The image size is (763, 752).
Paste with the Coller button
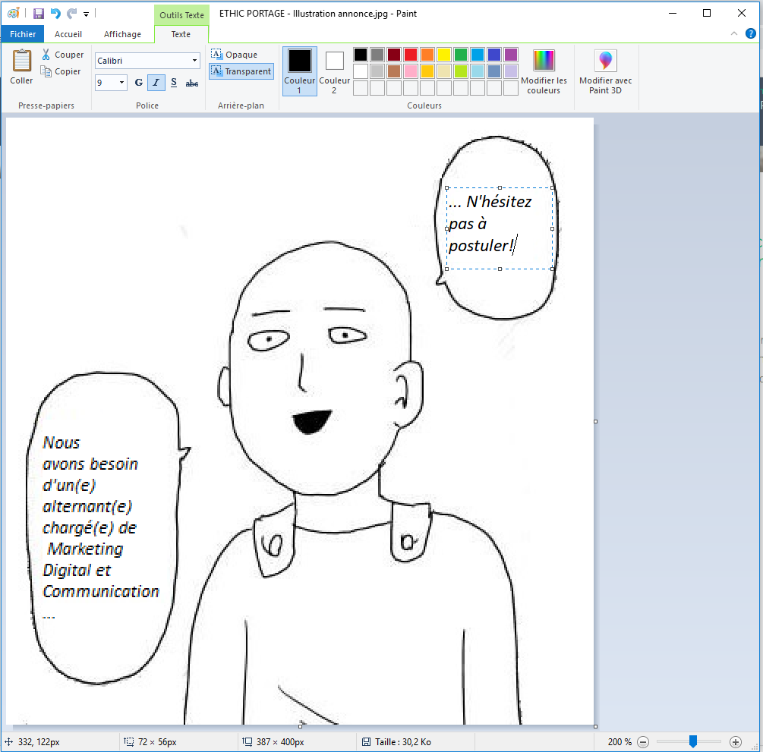click(x=21, y=68)
